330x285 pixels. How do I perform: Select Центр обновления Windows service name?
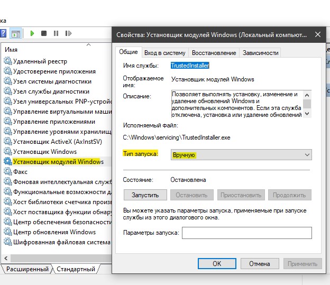54,232
